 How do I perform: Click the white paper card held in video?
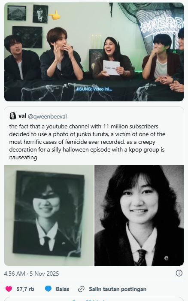tap(111, 68)
